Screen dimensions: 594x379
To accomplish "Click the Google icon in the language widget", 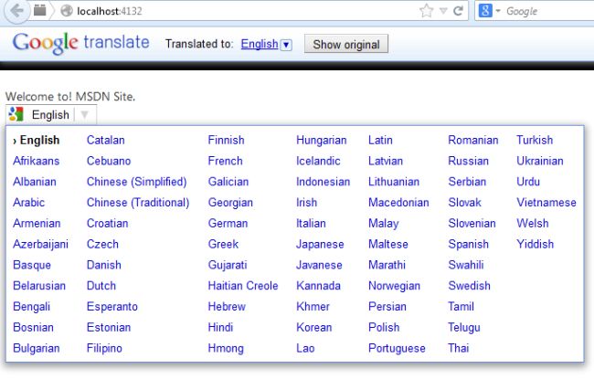I will click(16, 114).
